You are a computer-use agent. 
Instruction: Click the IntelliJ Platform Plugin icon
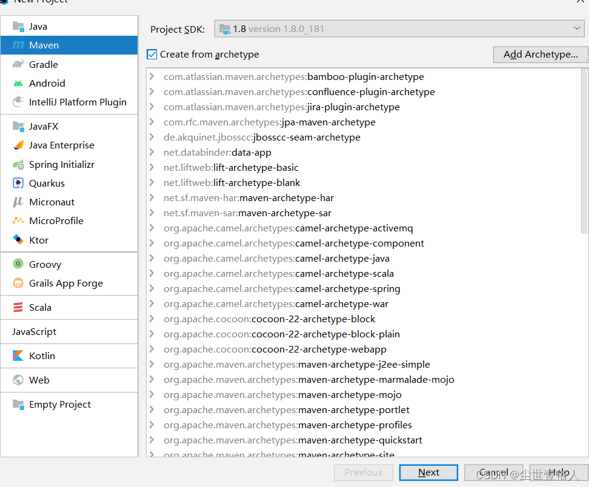(x=18, y=102)
